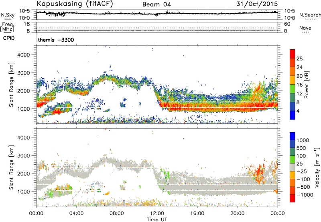Click the -25 label on the velocity colorbar

click(x=302, y=171)
